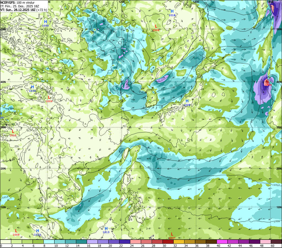The width and height of the screenshot is (282, 248).
Task: Click the 1012 isobar label near 20N
Action: coord(277,185)
